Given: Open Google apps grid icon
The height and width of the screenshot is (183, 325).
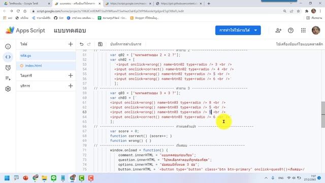Looking at the screenshot, I should pos(303,30).
